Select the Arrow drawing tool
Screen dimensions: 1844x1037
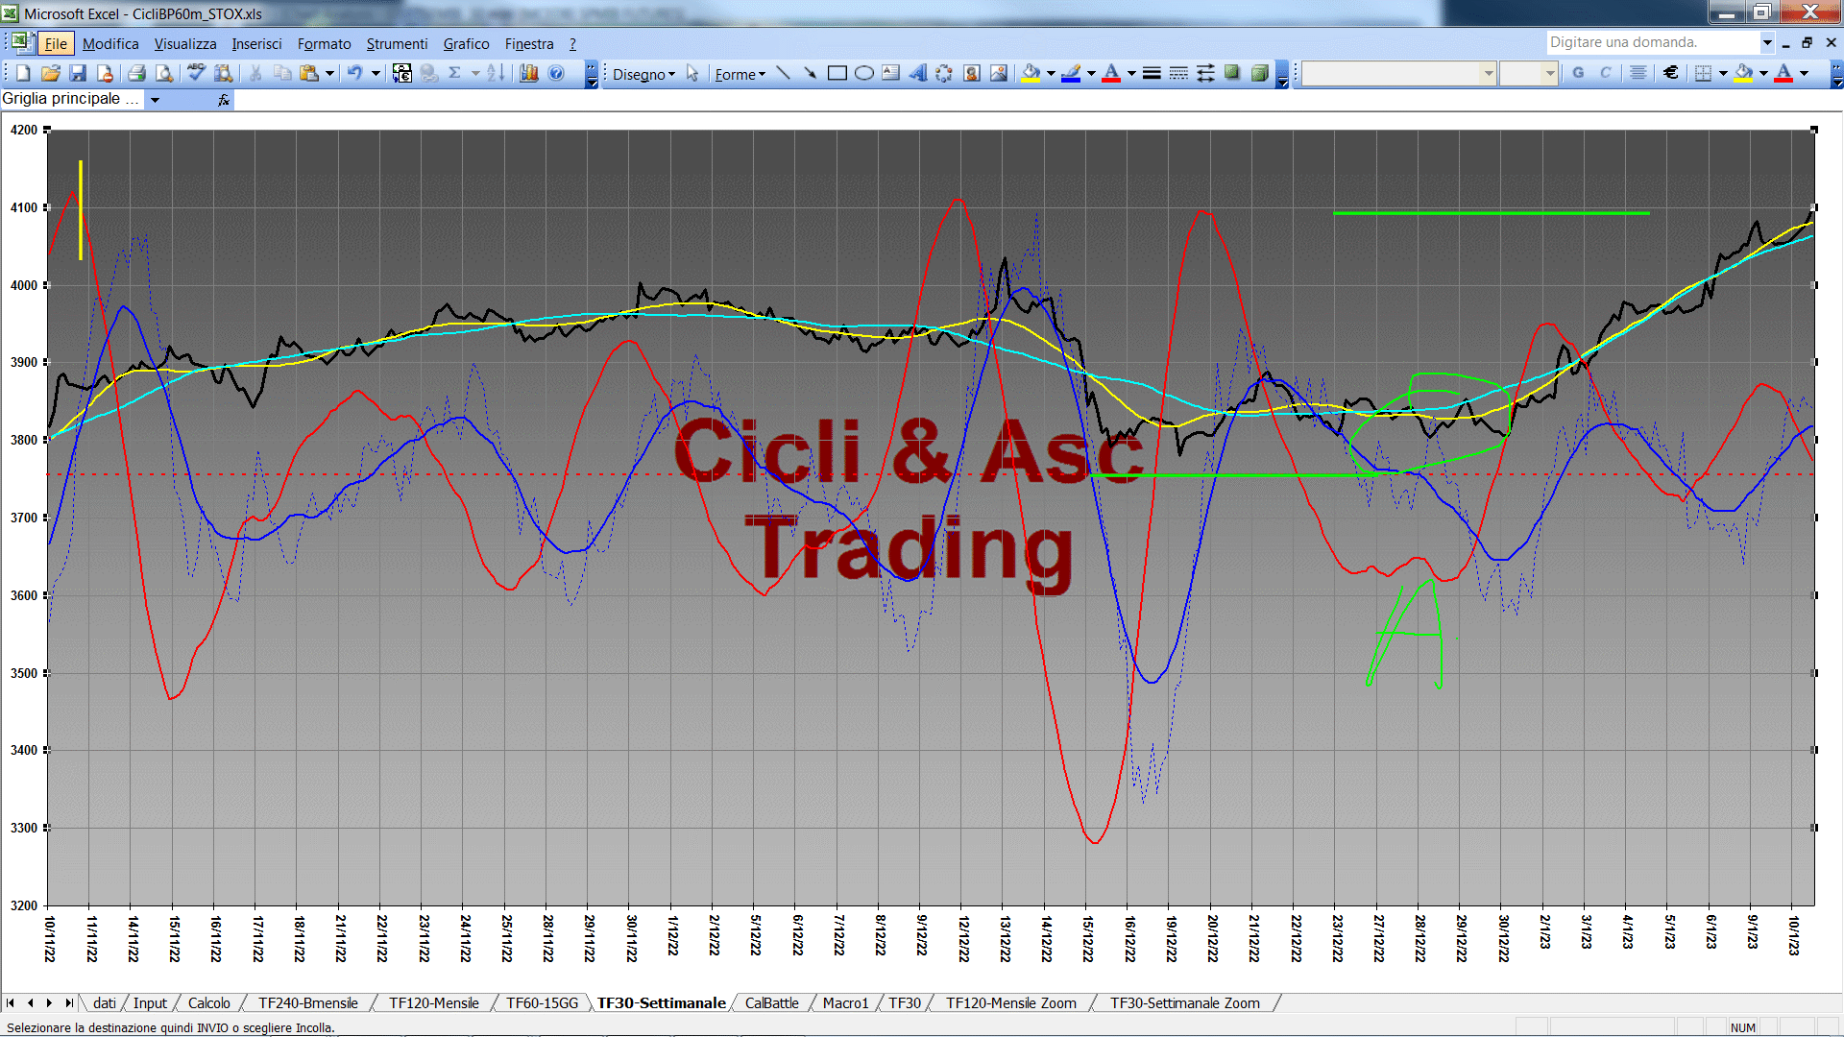coord(811,73)
